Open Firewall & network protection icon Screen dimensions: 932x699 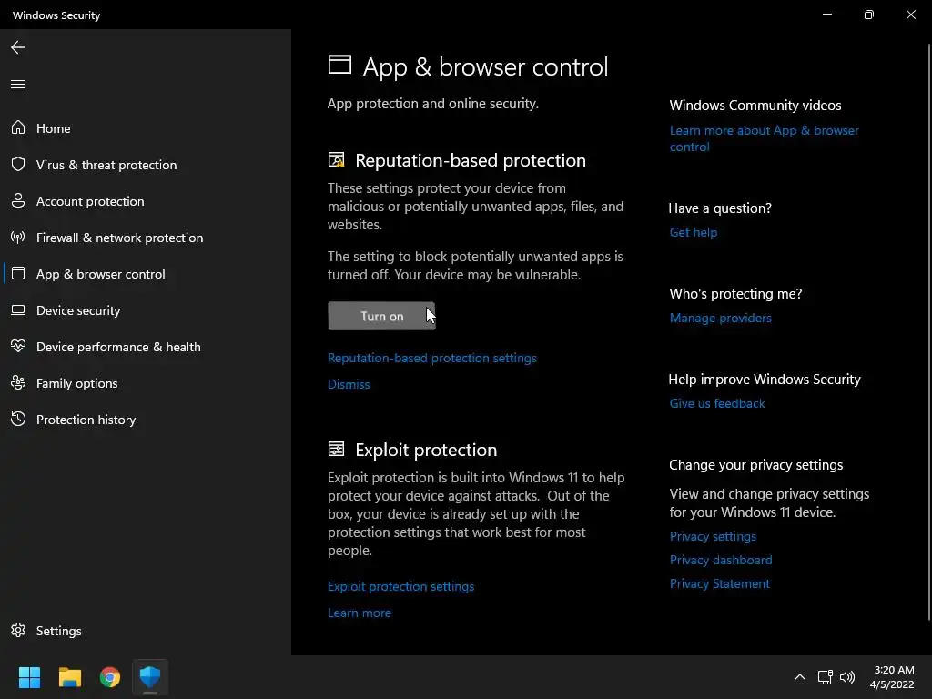(x=18, y=238)
